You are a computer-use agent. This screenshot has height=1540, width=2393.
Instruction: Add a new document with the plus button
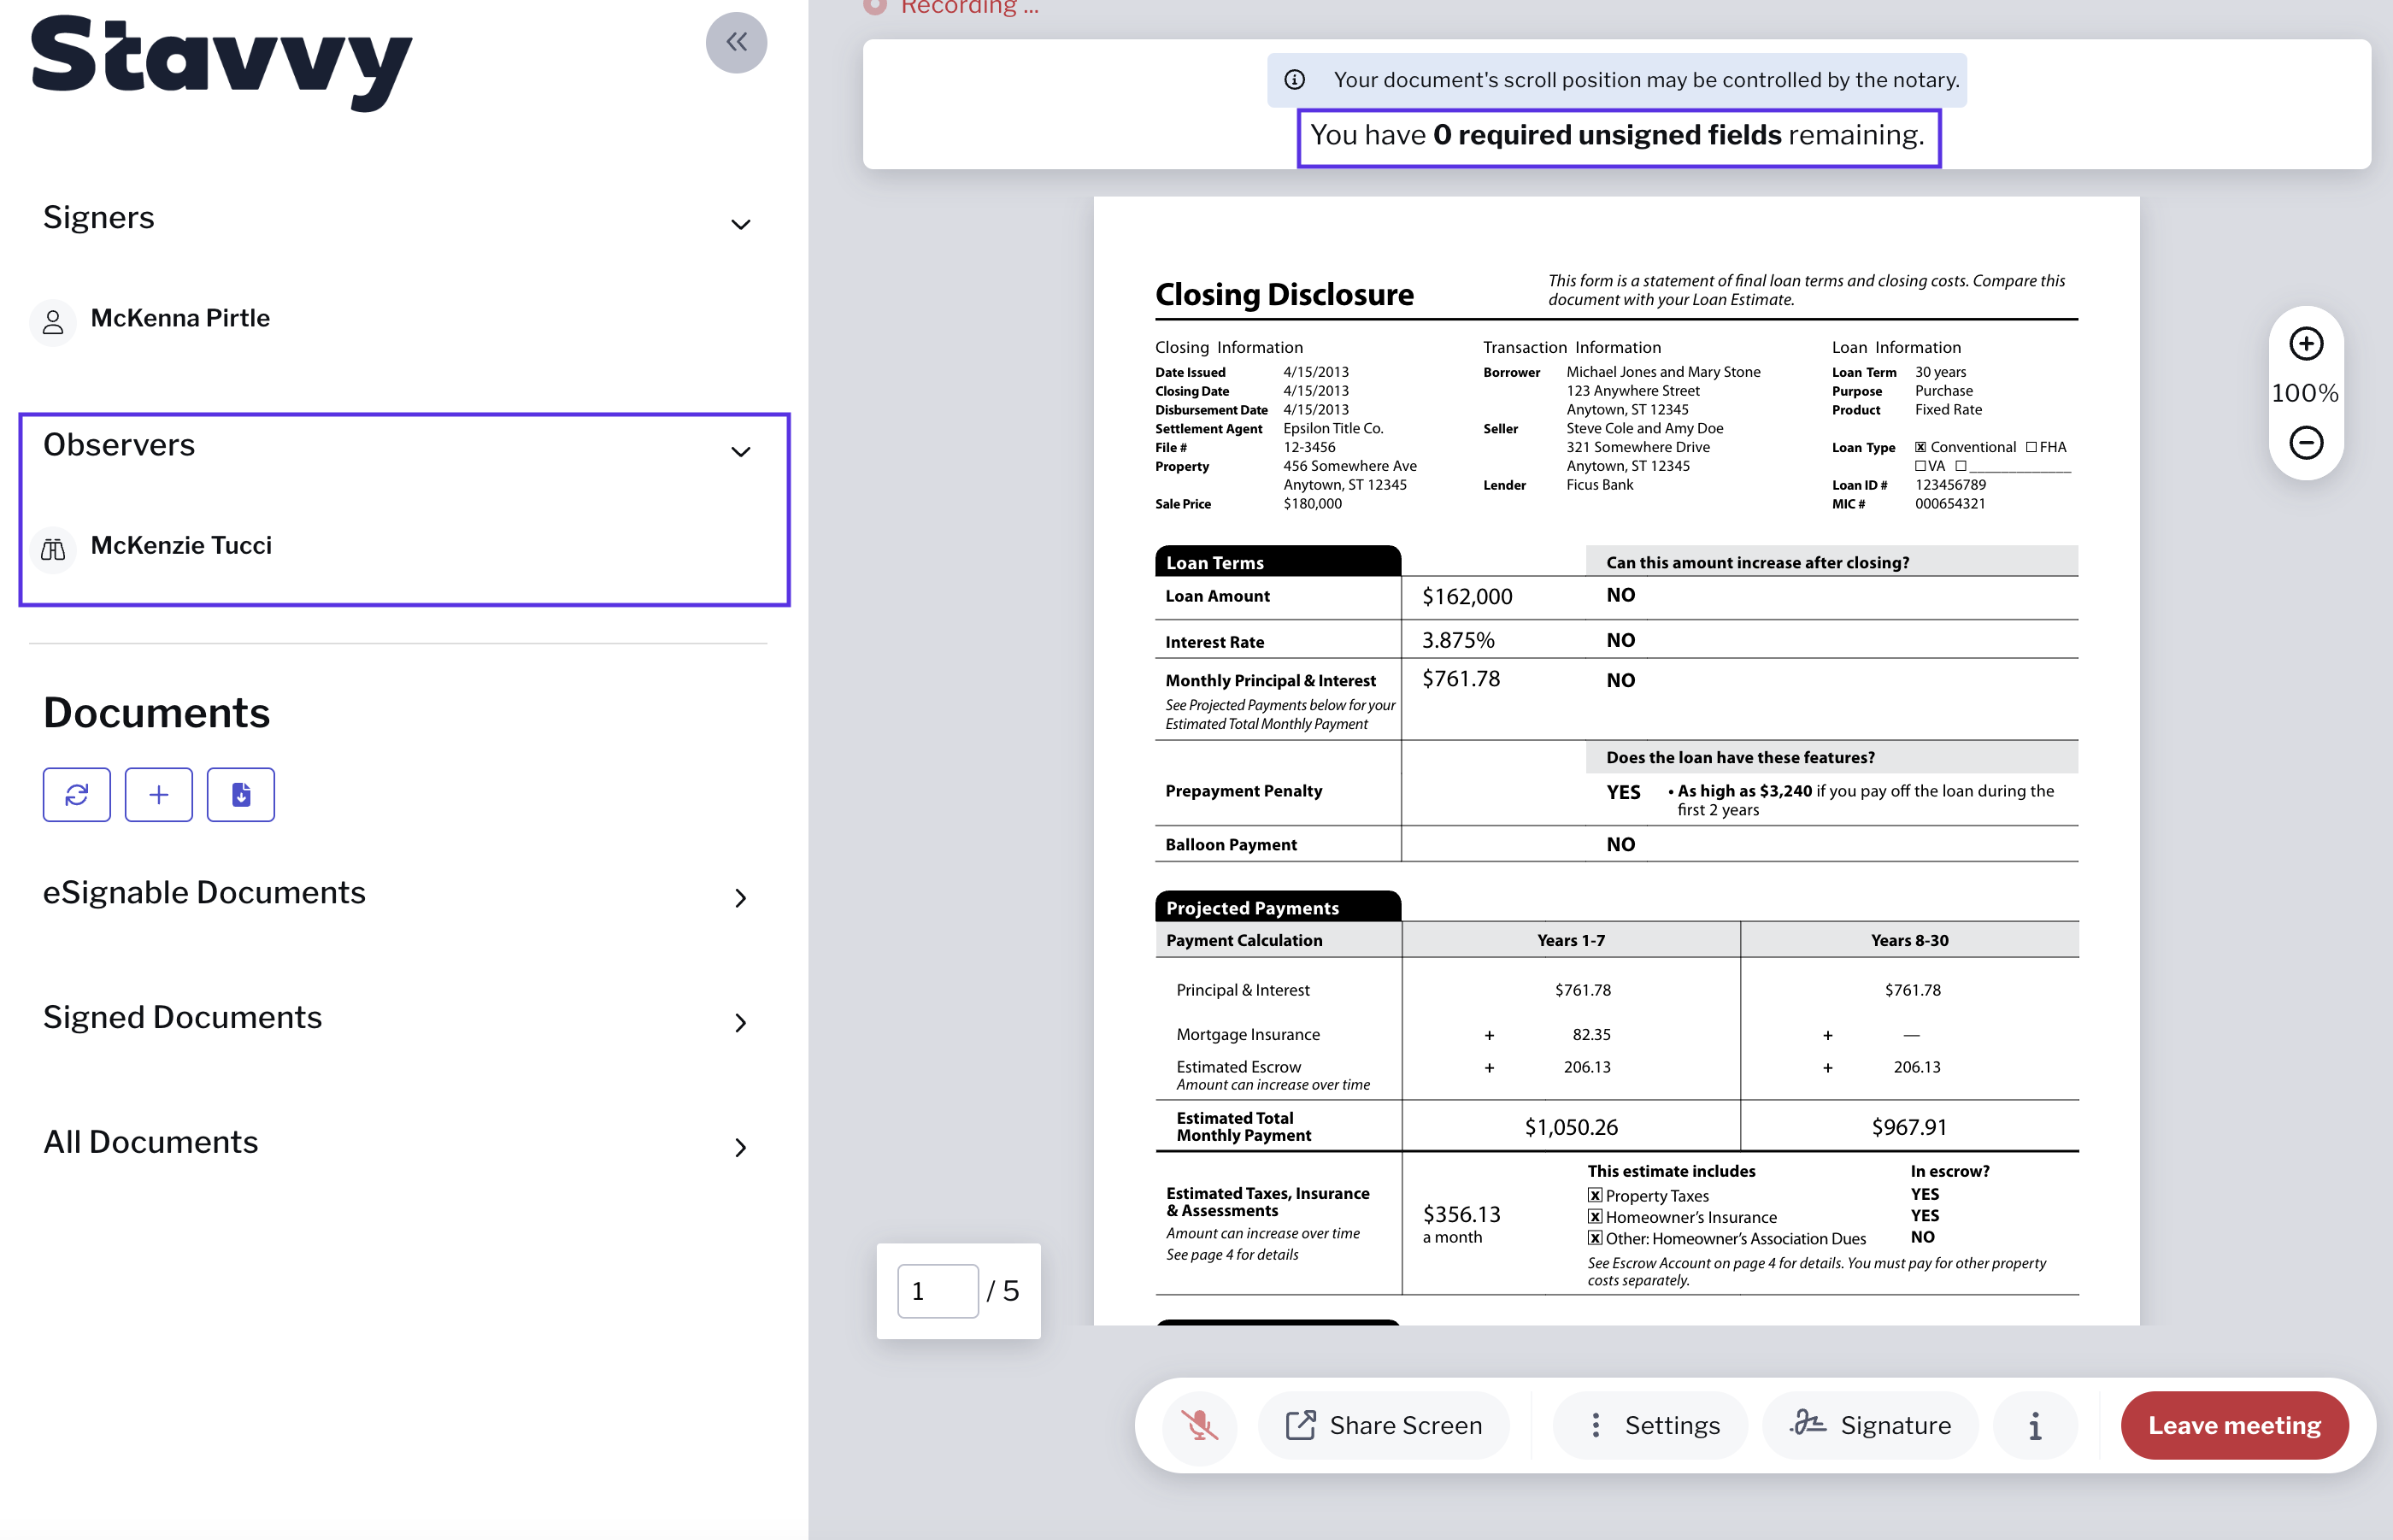point(159,795)
